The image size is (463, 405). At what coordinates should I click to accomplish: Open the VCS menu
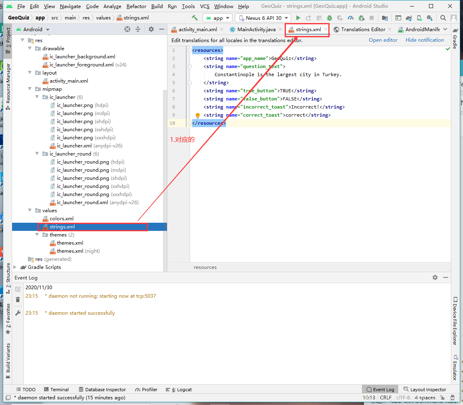pyautogui.click(x=205, y=6)
